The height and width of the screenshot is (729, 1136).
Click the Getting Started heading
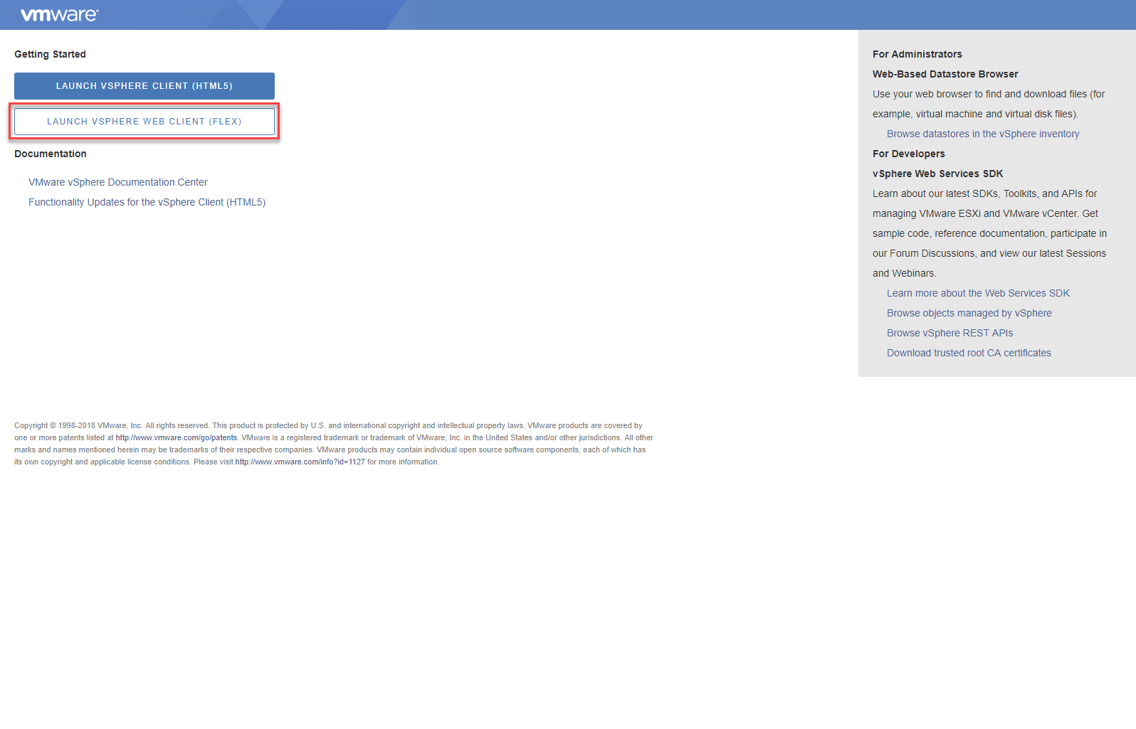point(50,55)
